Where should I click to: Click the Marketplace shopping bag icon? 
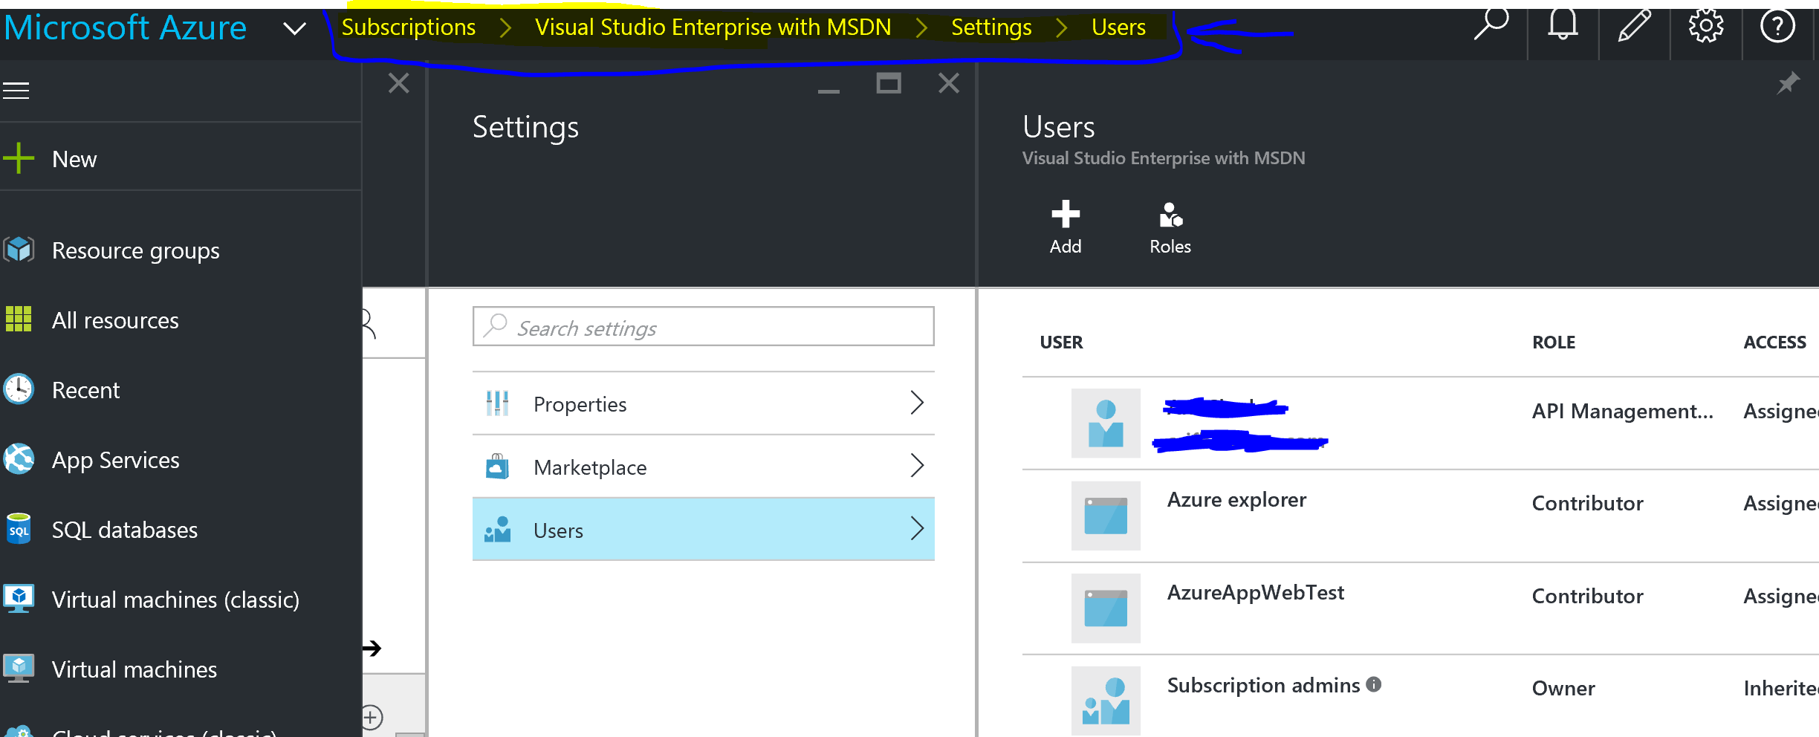pyautogui.click(x=497, y=467)
